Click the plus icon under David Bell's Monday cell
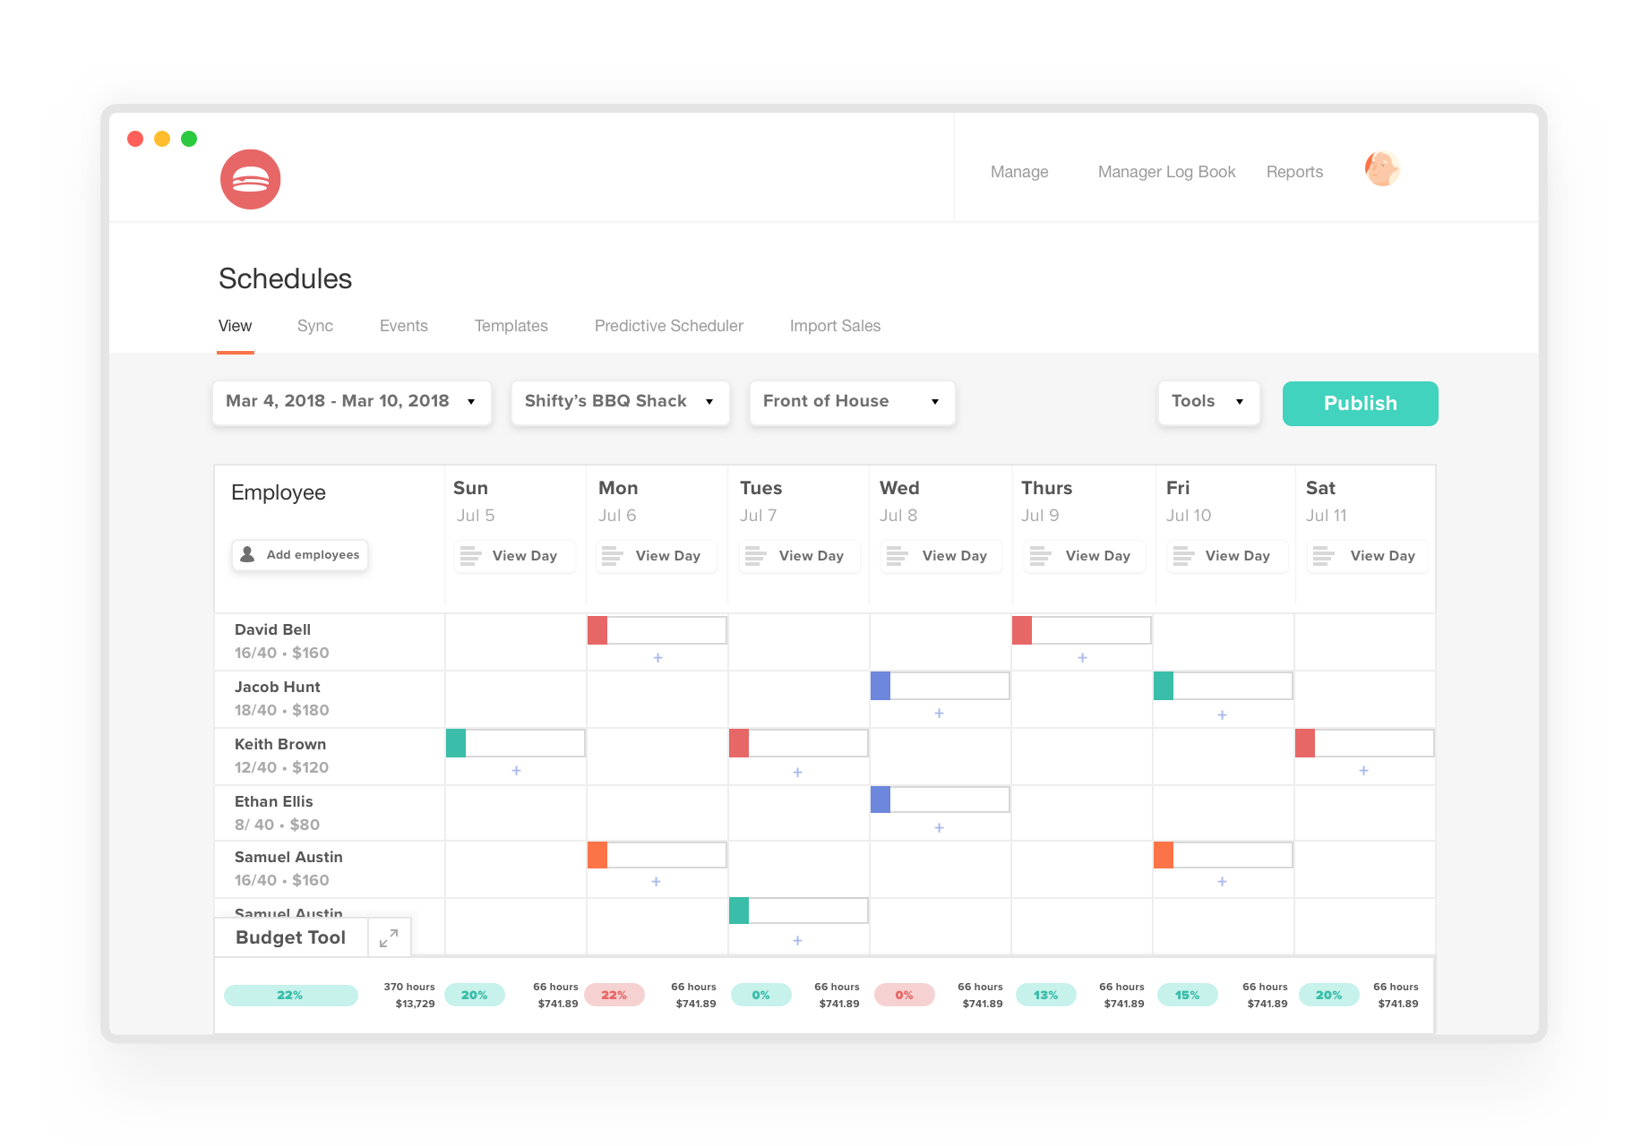 (x=657, y=657)
